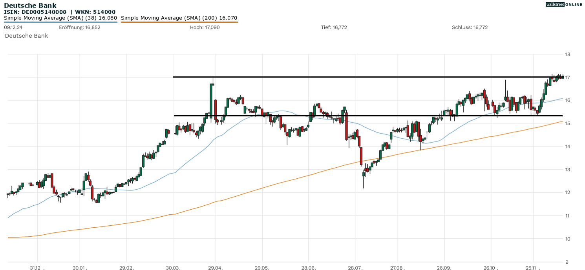The image size is (585, 270).
Task: Click the Schluss 16,772 value
Action: (470, 27)
